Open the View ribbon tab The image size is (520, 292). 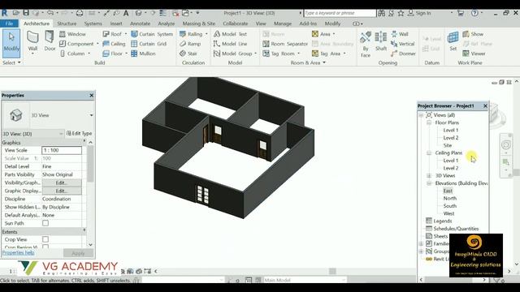click(x=261, y=24)
